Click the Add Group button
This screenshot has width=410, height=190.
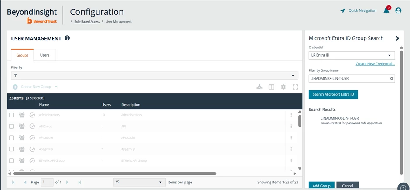(x=321, y=186)
